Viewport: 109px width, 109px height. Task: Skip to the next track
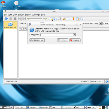click(x=24, y=19)
